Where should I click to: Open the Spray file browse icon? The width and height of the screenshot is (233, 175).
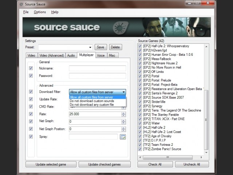click(x=123, y=137)
